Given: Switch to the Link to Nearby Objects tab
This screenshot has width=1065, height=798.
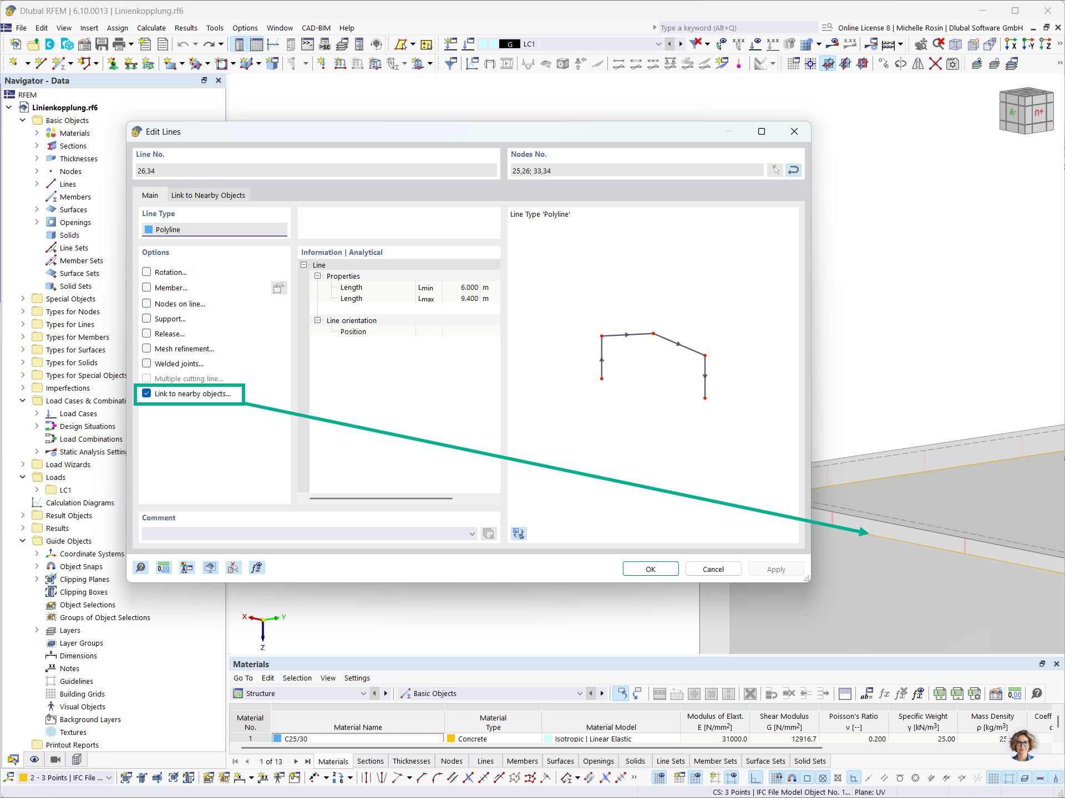Looking at the screenshot, I should pyautogui.click(x=208, y=195).
